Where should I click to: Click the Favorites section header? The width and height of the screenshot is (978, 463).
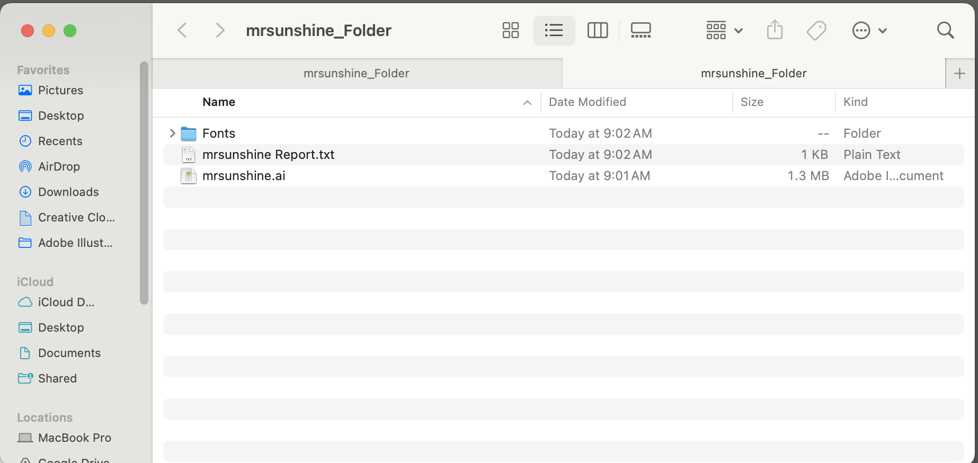43,70
